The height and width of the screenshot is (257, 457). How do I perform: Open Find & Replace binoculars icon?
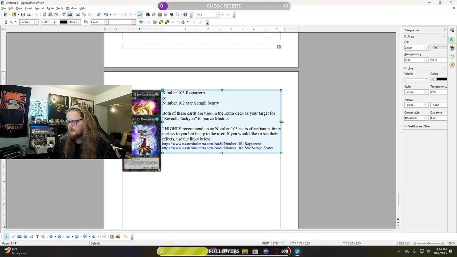[x=147, y=15]
